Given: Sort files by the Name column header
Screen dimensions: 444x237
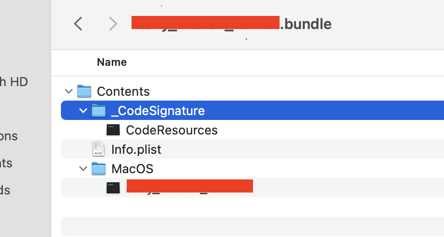Looking at the screenshot, I should tap(112, 62).
